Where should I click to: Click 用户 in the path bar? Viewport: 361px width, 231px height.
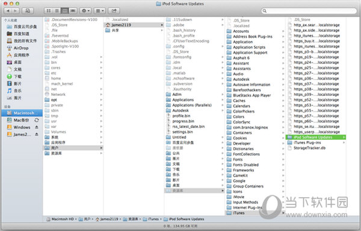point(84,219)
